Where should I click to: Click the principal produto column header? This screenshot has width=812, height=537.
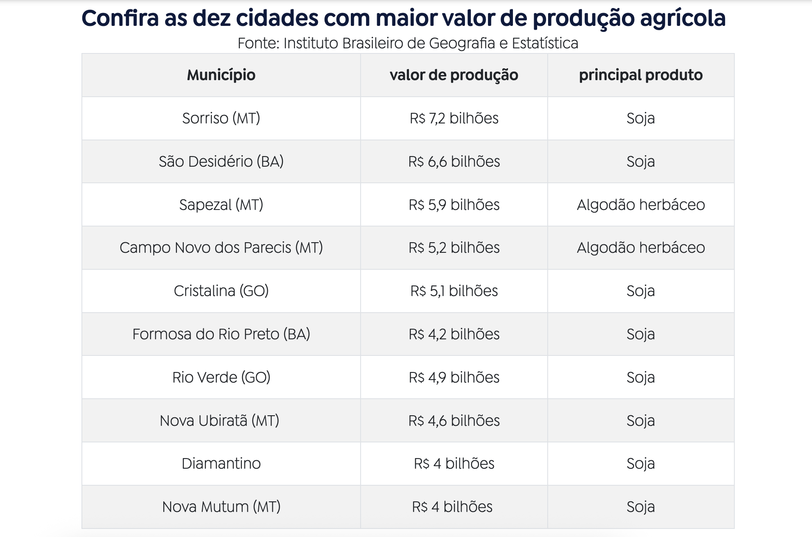tap(641, 75)
